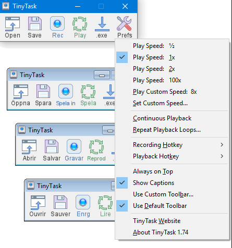Screen dimensions: 232x248
Task: Expand the Playback Hotkey submenu arrow
Action: (x=222, y=156)
